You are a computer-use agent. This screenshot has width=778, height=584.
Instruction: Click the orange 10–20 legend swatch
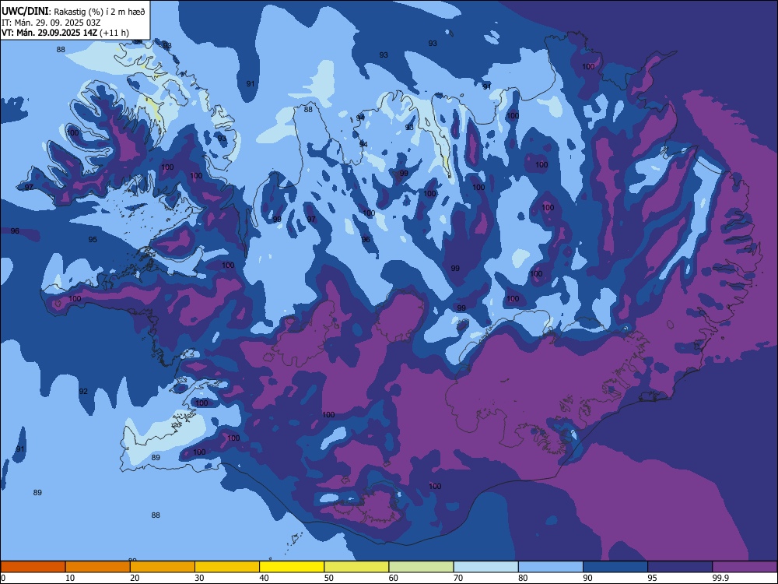(x=98, y=567)
